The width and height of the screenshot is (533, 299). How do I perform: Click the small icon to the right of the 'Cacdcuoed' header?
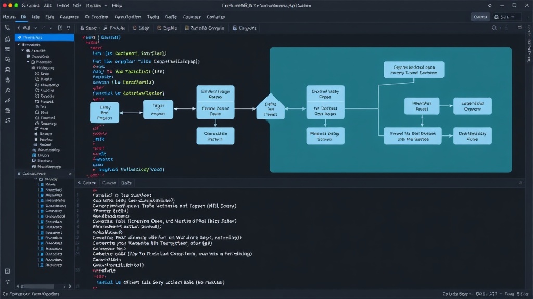coord(70,173)
